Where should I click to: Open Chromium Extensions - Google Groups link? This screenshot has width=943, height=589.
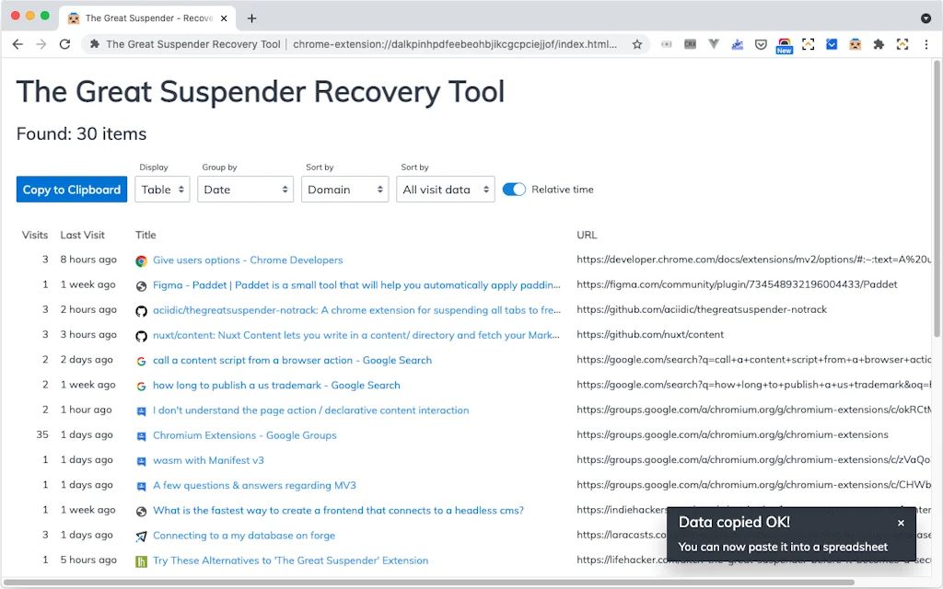245,435
